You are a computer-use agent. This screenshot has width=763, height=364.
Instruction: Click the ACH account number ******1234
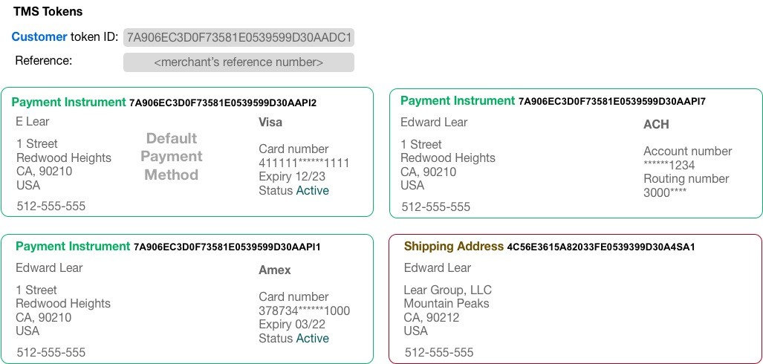[x=669, y=165]
